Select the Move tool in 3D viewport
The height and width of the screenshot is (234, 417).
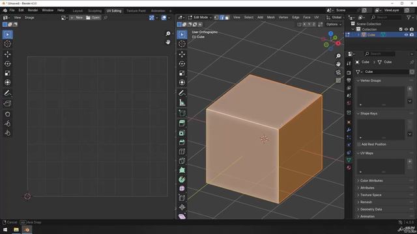pos(182,54)
